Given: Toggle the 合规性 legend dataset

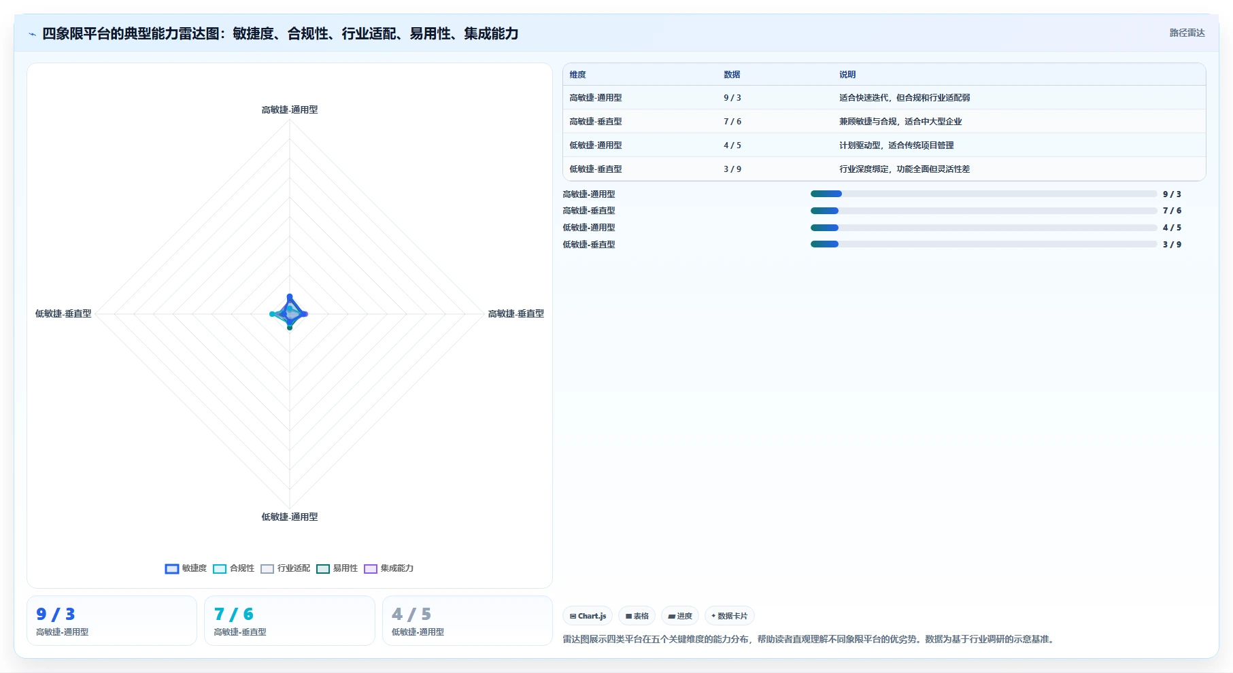Looking at the screenshot, I should (233, 568).
